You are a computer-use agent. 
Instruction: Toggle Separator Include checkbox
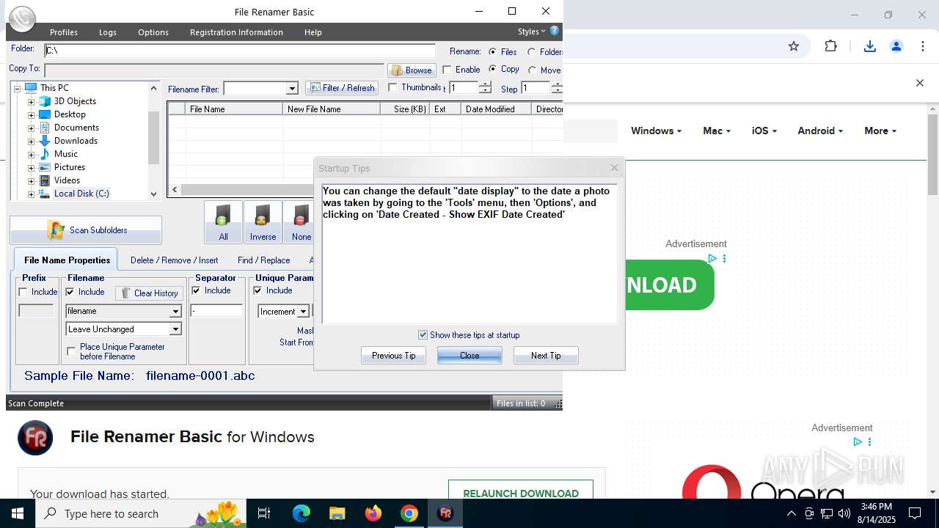click(196, 290)
